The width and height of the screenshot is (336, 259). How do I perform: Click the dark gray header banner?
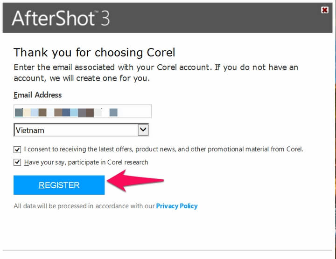(x=168, y=18)
